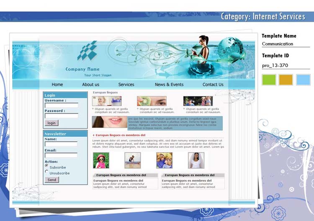
Task: Click the Username input field
Action: click(x=62, y=105)
